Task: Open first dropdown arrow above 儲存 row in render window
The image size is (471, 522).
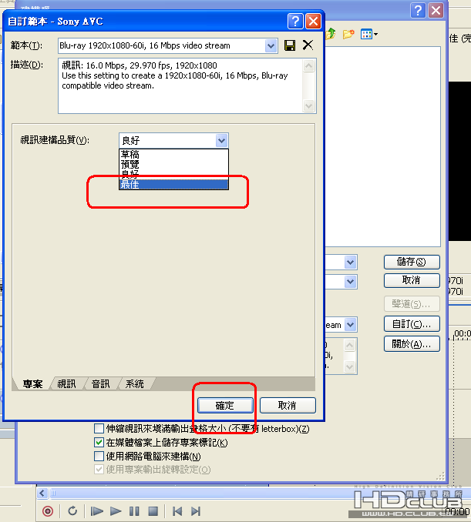Action: coord(350,263)
